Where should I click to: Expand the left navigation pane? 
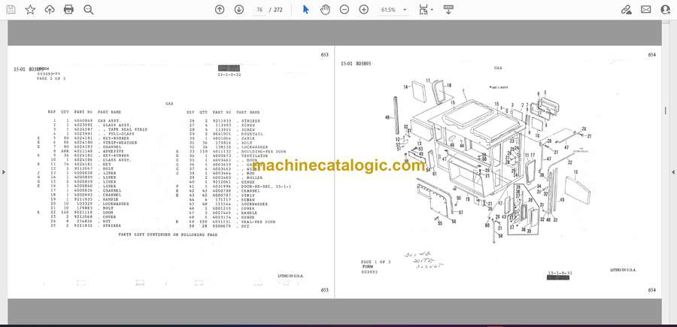4,172
